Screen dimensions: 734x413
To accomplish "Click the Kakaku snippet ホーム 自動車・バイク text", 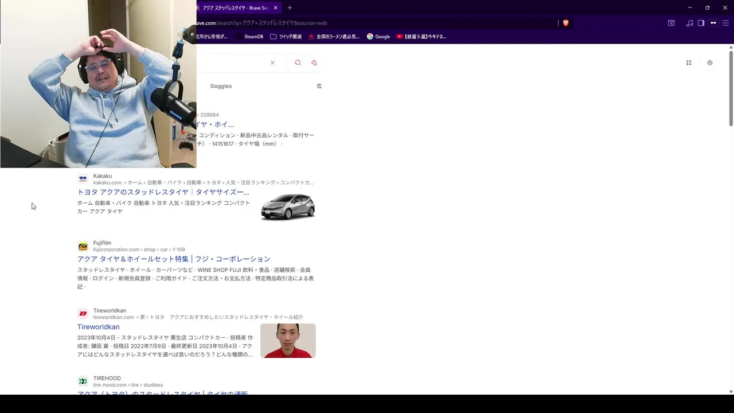I will [x=163, y=207].
